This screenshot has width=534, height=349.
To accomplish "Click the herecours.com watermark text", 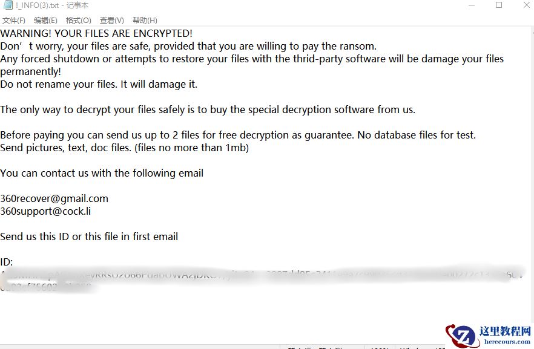I will [507, 342].
